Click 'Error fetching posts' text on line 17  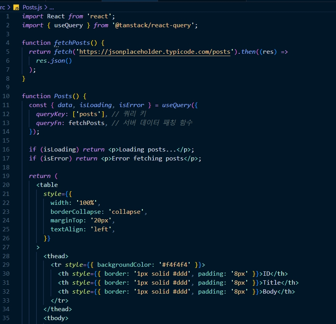tap(148, 158)
